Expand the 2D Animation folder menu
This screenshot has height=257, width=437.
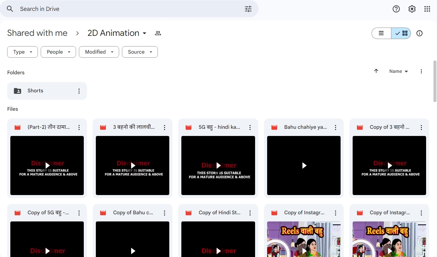(117, 33)
